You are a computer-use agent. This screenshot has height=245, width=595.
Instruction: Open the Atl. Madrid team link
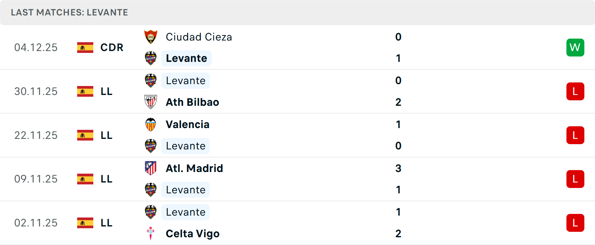tap(194, 168)
